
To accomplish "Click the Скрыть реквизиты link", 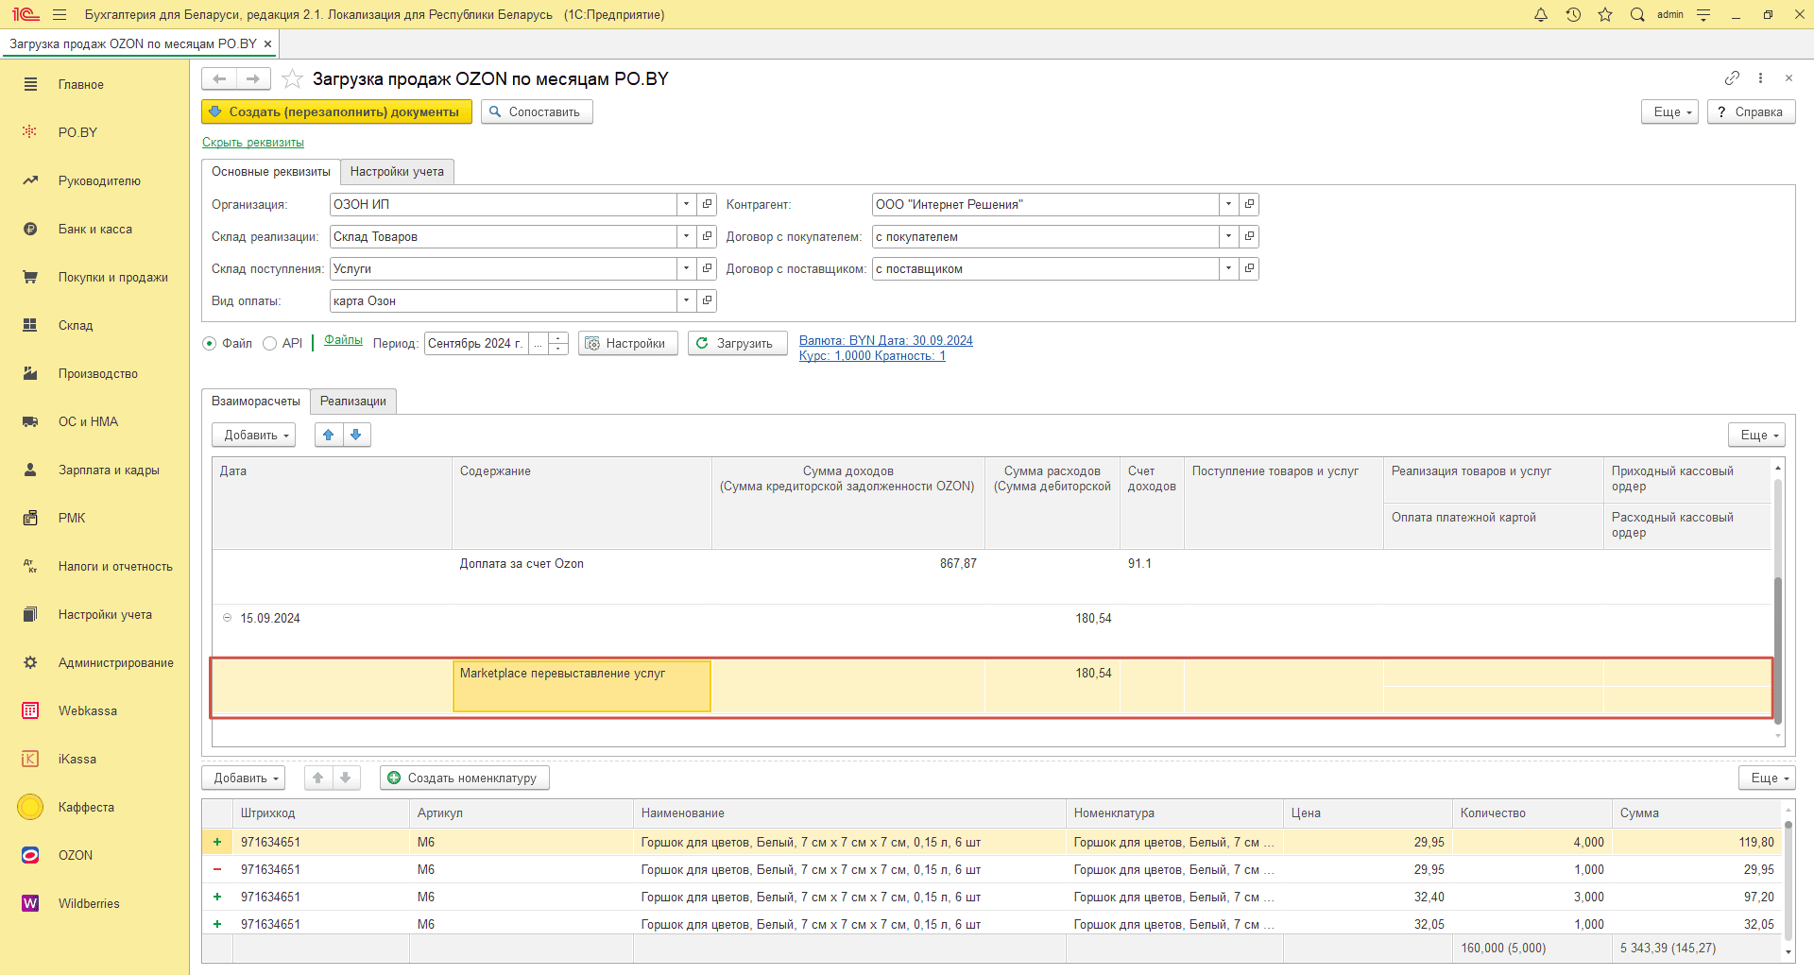I will point(253,142).
